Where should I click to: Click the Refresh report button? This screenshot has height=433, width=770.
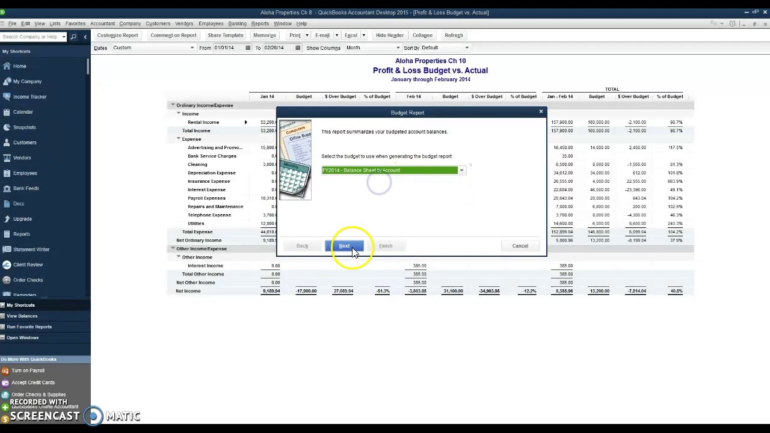(454, 35)
